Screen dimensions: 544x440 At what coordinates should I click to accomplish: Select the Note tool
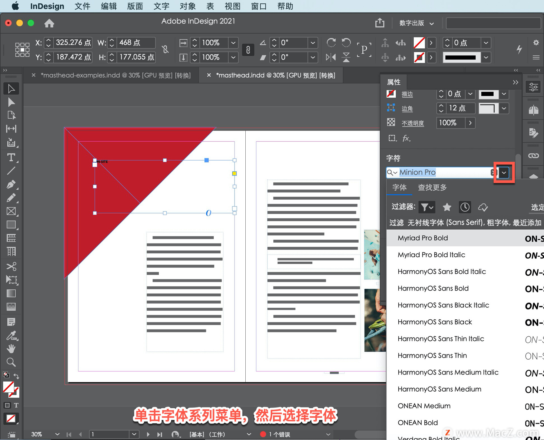tap(11, 322)
